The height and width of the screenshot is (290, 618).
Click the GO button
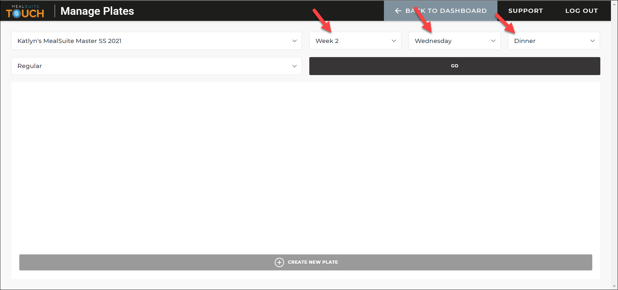point(455,66)
